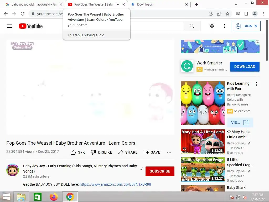Click the Chrome taskbar icon

[70, 197]
